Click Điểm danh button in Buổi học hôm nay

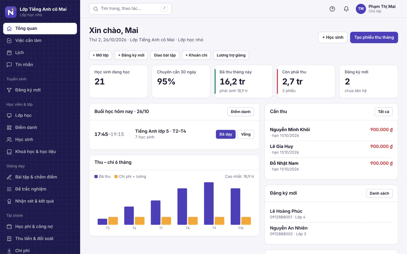coord(241,112)
